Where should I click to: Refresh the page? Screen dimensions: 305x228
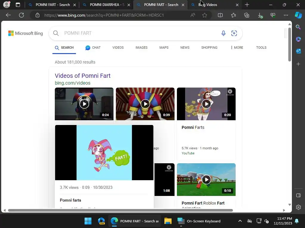(x=21, y=15)
